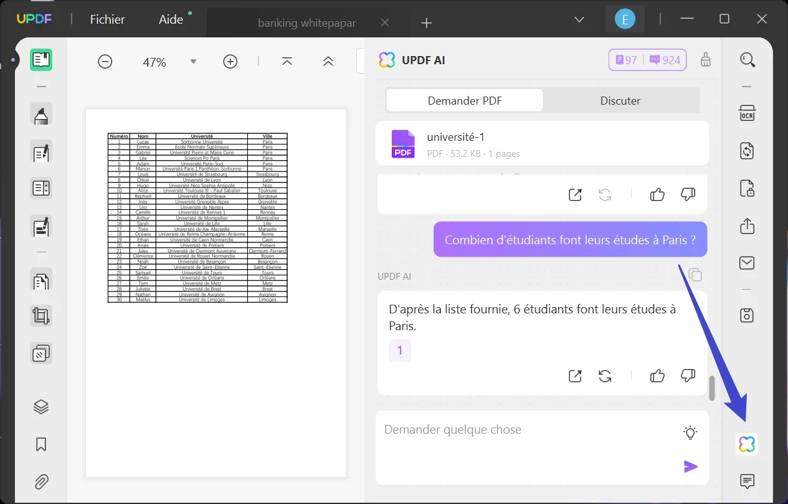Zoom out with the minus button
The image size is (788, 504).
(105, 61)
